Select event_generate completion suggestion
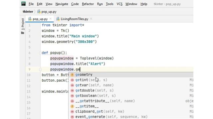This screenshot has height=119, width=213. coord(131,117)
